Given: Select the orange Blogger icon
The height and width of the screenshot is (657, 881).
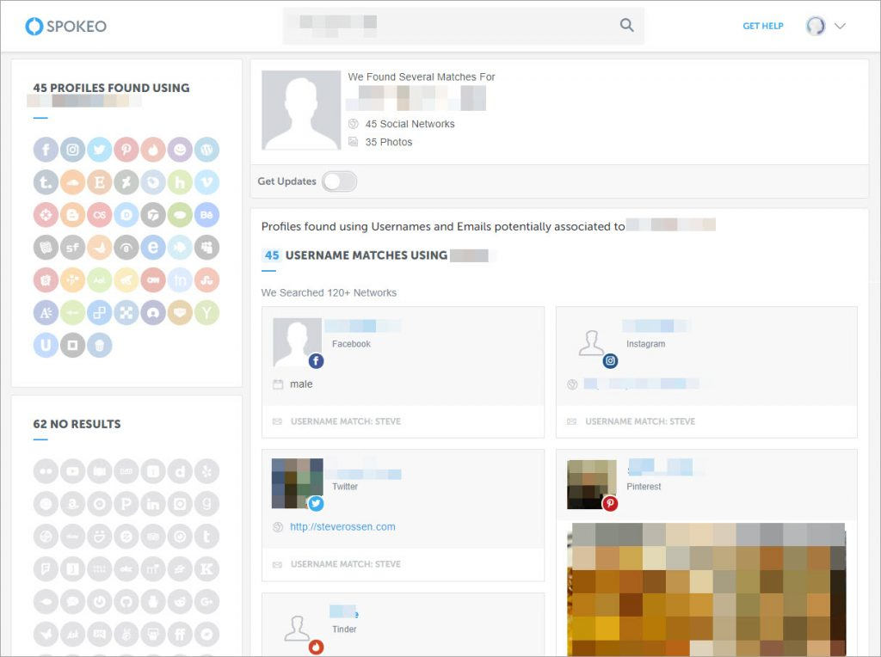Looking at the screenshot, I should pyautogui.click(x=72, y=214).
